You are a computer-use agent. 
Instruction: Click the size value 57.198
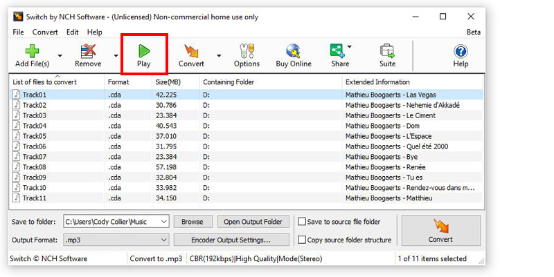tap(166, 166)
